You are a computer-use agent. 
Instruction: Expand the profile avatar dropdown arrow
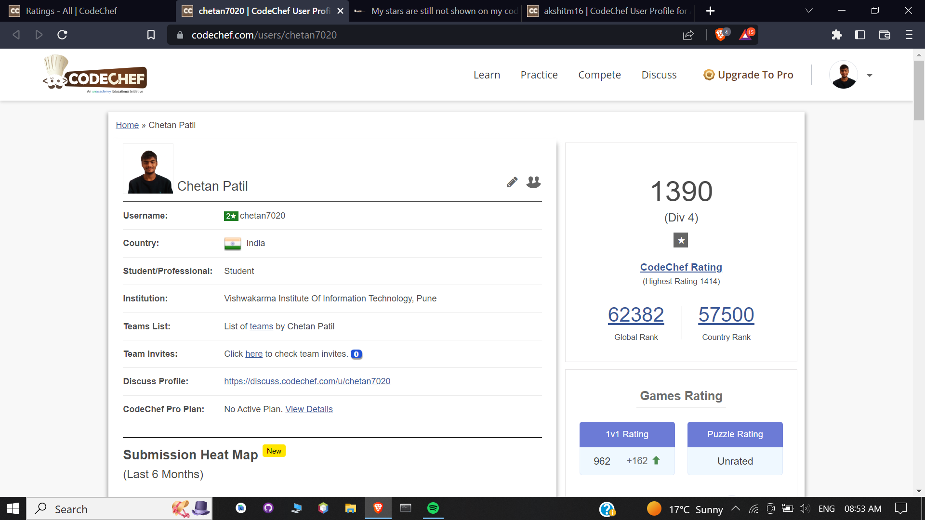870,76
